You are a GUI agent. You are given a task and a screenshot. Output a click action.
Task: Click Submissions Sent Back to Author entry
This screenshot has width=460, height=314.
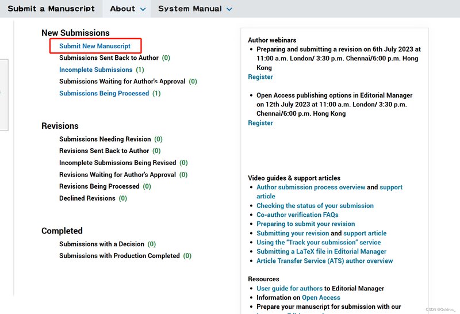coord(109,58)
